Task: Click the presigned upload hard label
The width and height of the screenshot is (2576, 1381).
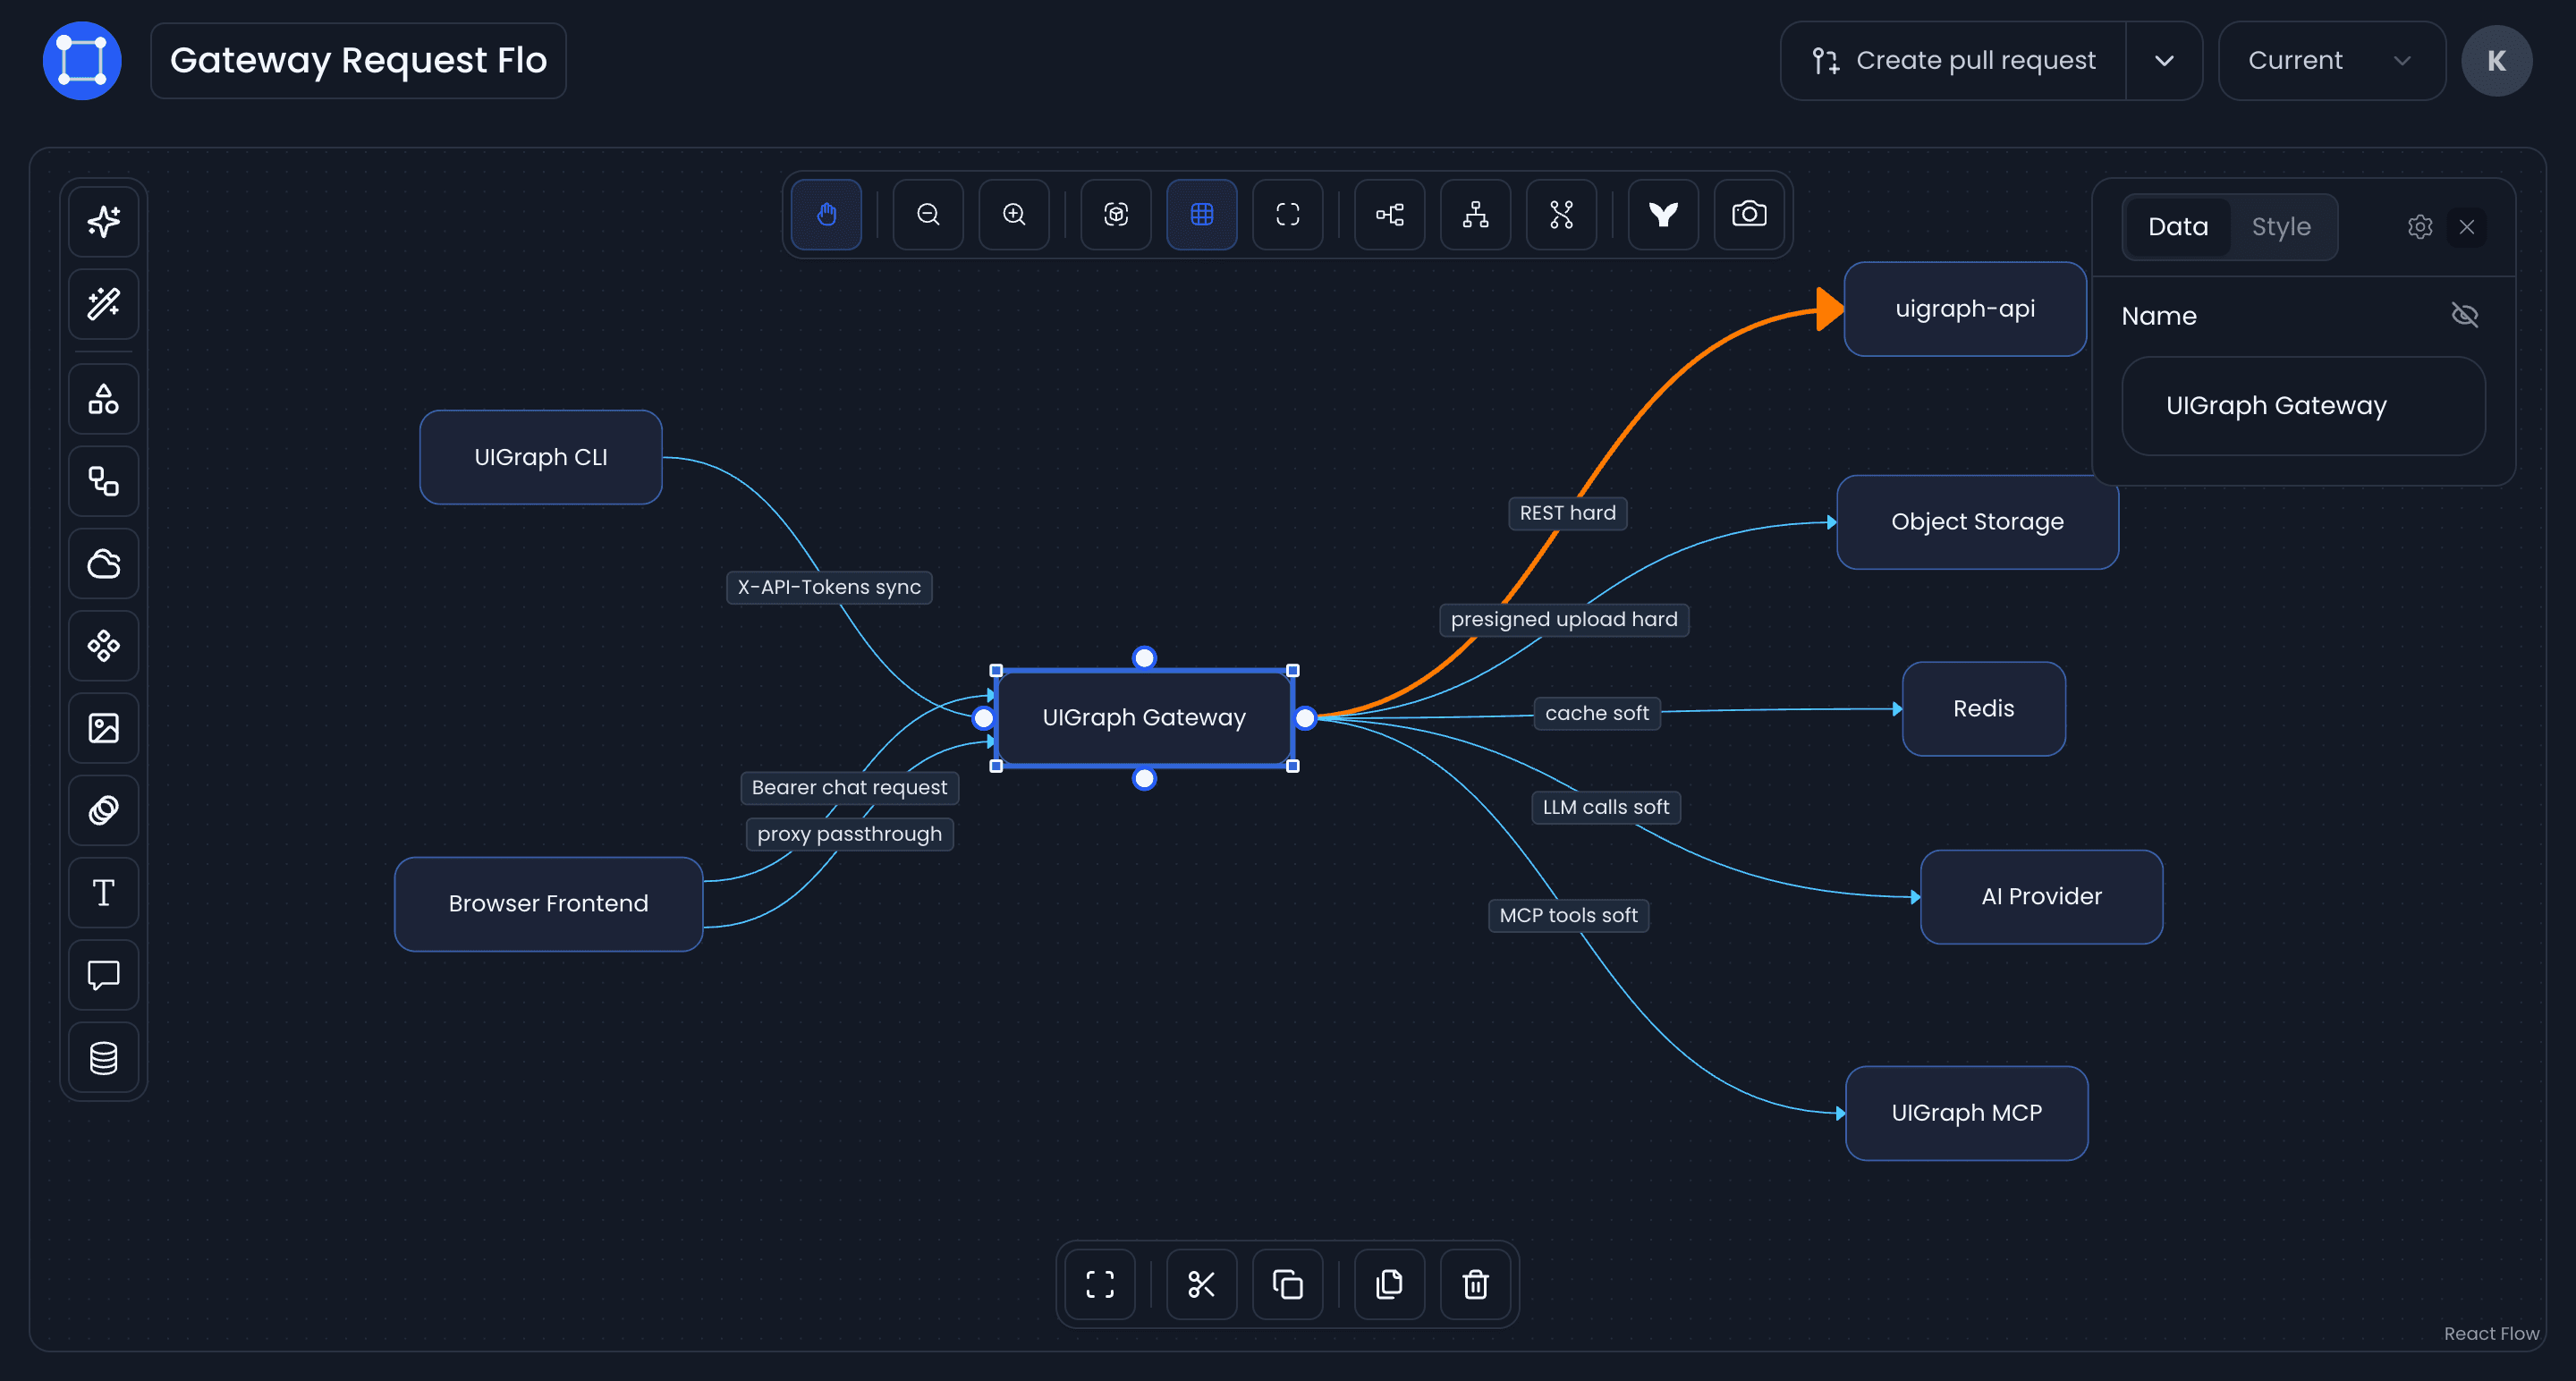Action: pyautogui.click(x=1564, y=619)
